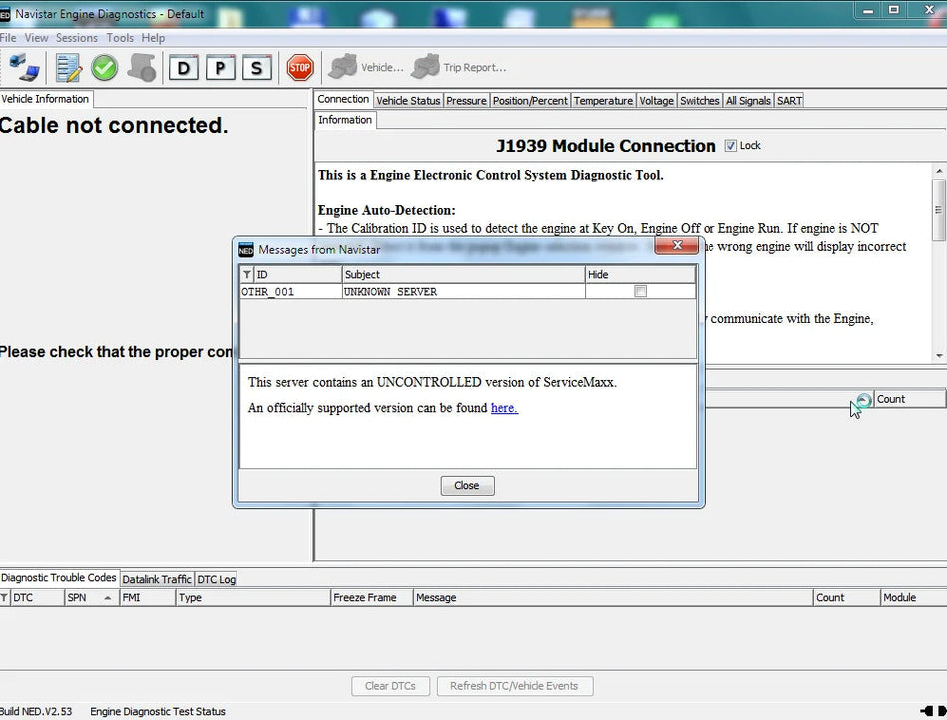This screenshot has height=720, width=947.
Task: Click filter icon in messages ID column
Action: tap(247, 275)
